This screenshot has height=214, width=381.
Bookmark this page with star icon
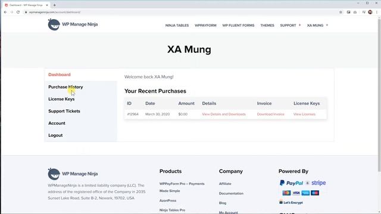pos(341,12)
